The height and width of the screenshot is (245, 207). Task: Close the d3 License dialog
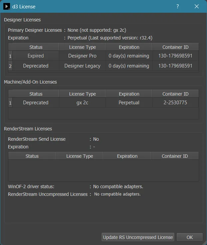(x=197, y=6)
